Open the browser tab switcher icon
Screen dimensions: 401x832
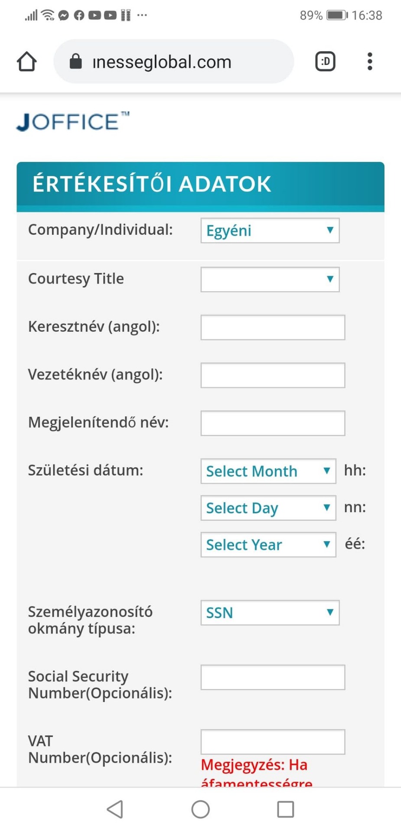click(x=325, y=61)
